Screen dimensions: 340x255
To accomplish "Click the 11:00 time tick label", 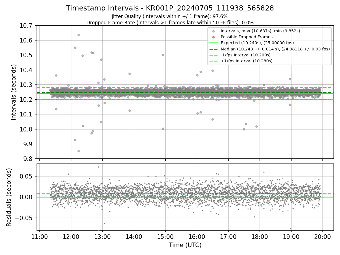I will (x=40, y=237).
